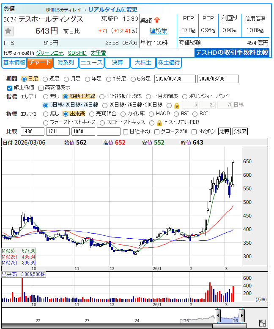Click the right range slider handle arrow
This screenshot has height=329, width=274.
(242, 315)
